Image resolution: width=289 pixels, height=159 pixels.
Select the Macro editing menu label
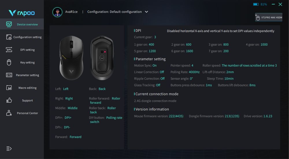[27, 88]
